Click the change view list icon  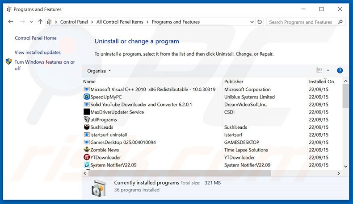[x=319, y=70]
